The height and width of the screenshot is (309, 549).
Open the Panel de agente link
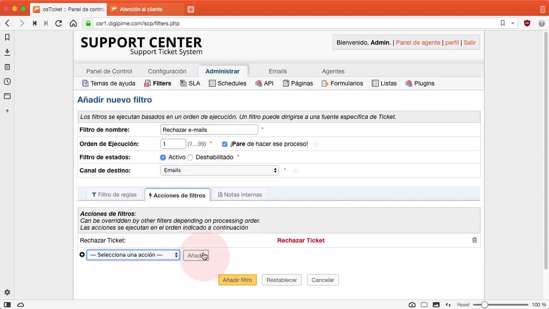tap(418, 42)
